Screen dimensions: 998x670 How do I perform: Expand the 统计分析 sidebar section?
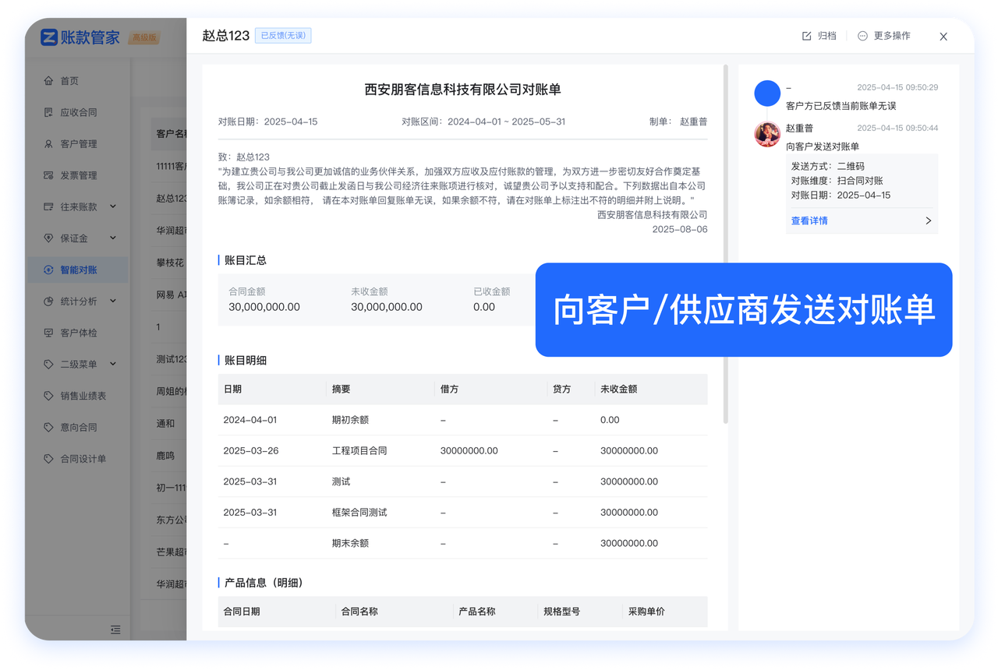113,301
